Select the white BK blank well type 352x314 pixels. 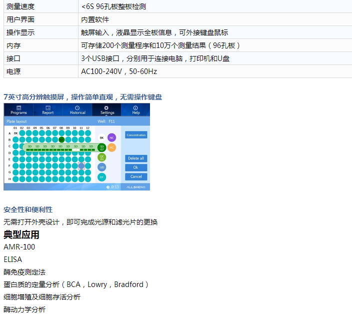point(102,137)
